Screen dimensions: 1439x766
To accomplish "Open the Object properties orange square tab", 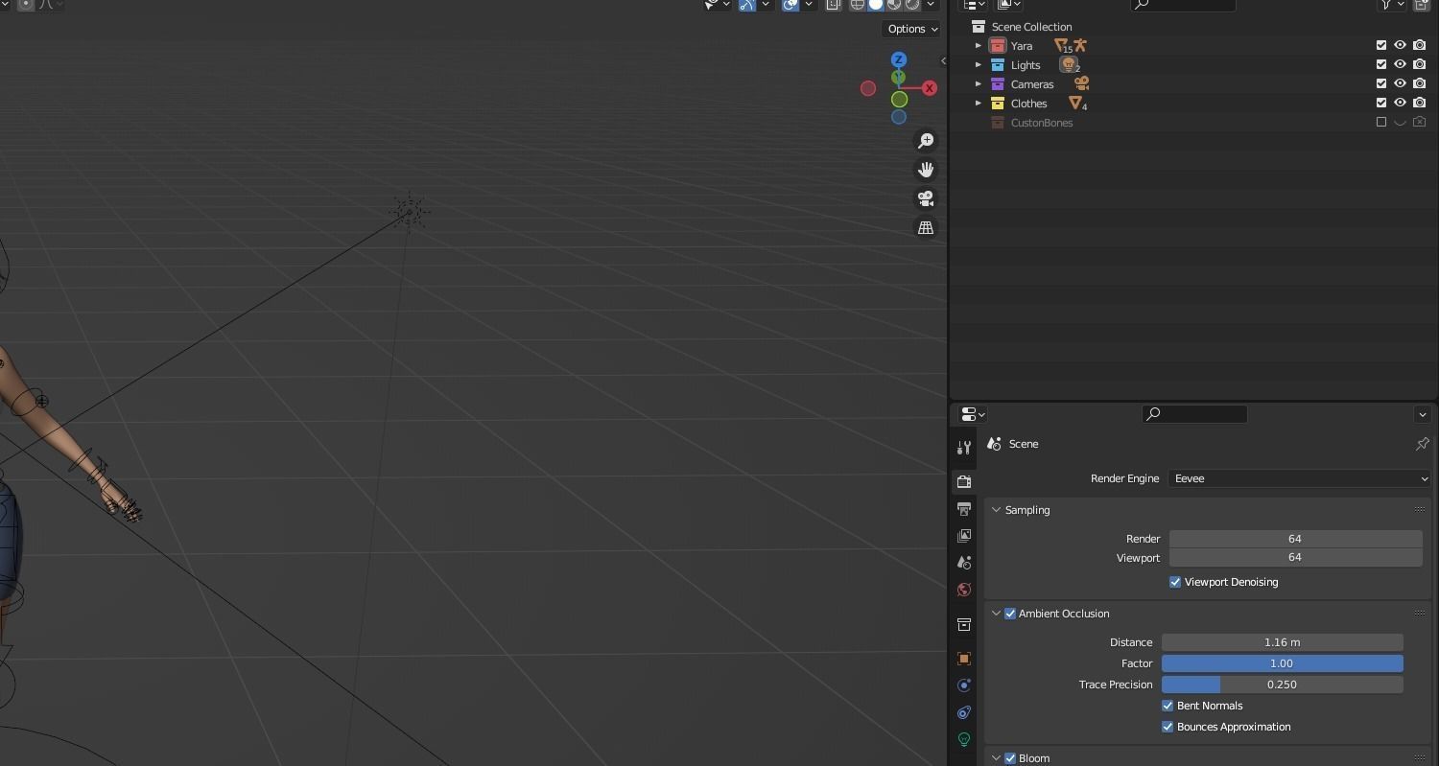I will click(964, 659).
